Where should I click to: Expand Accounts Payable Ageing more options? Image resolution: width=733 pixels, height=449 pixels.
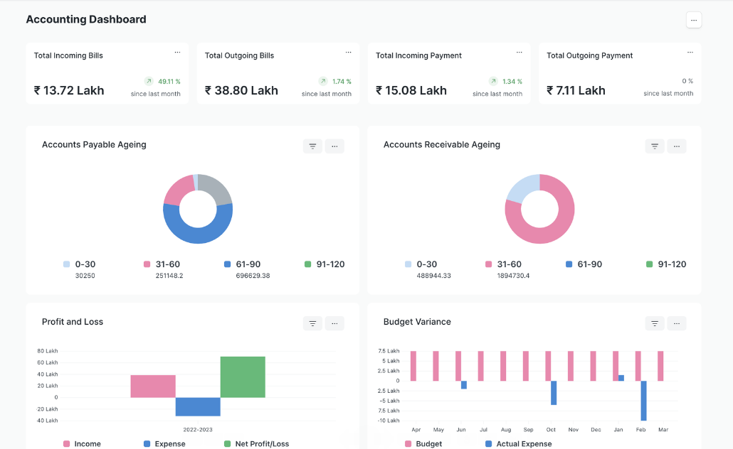pyautogui.click(x=334, y=146)
